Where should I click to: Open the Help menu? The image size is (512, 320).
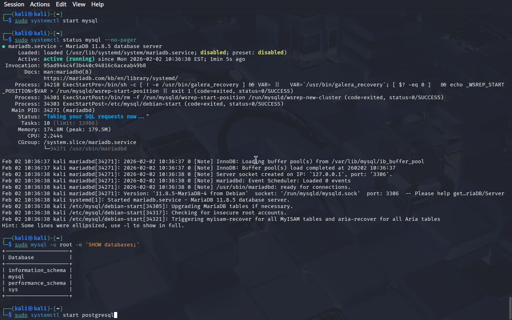coord(97,4)
